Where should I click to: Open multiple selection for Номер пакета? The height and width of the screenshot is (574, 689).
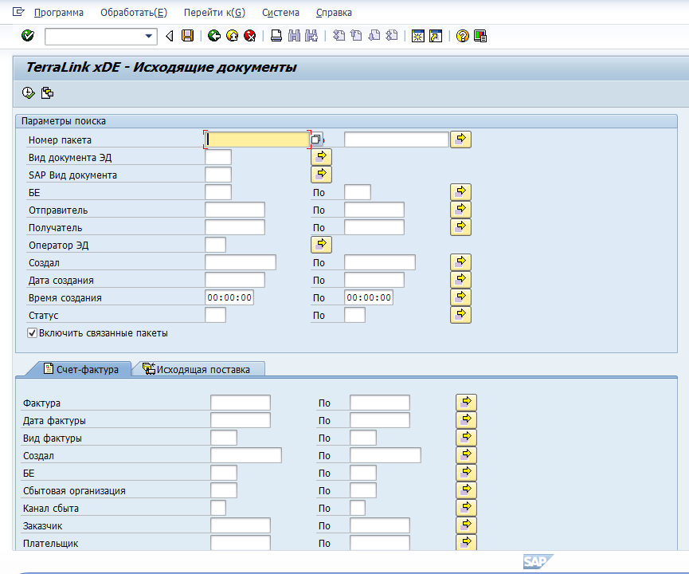click(x=460, y=140)
